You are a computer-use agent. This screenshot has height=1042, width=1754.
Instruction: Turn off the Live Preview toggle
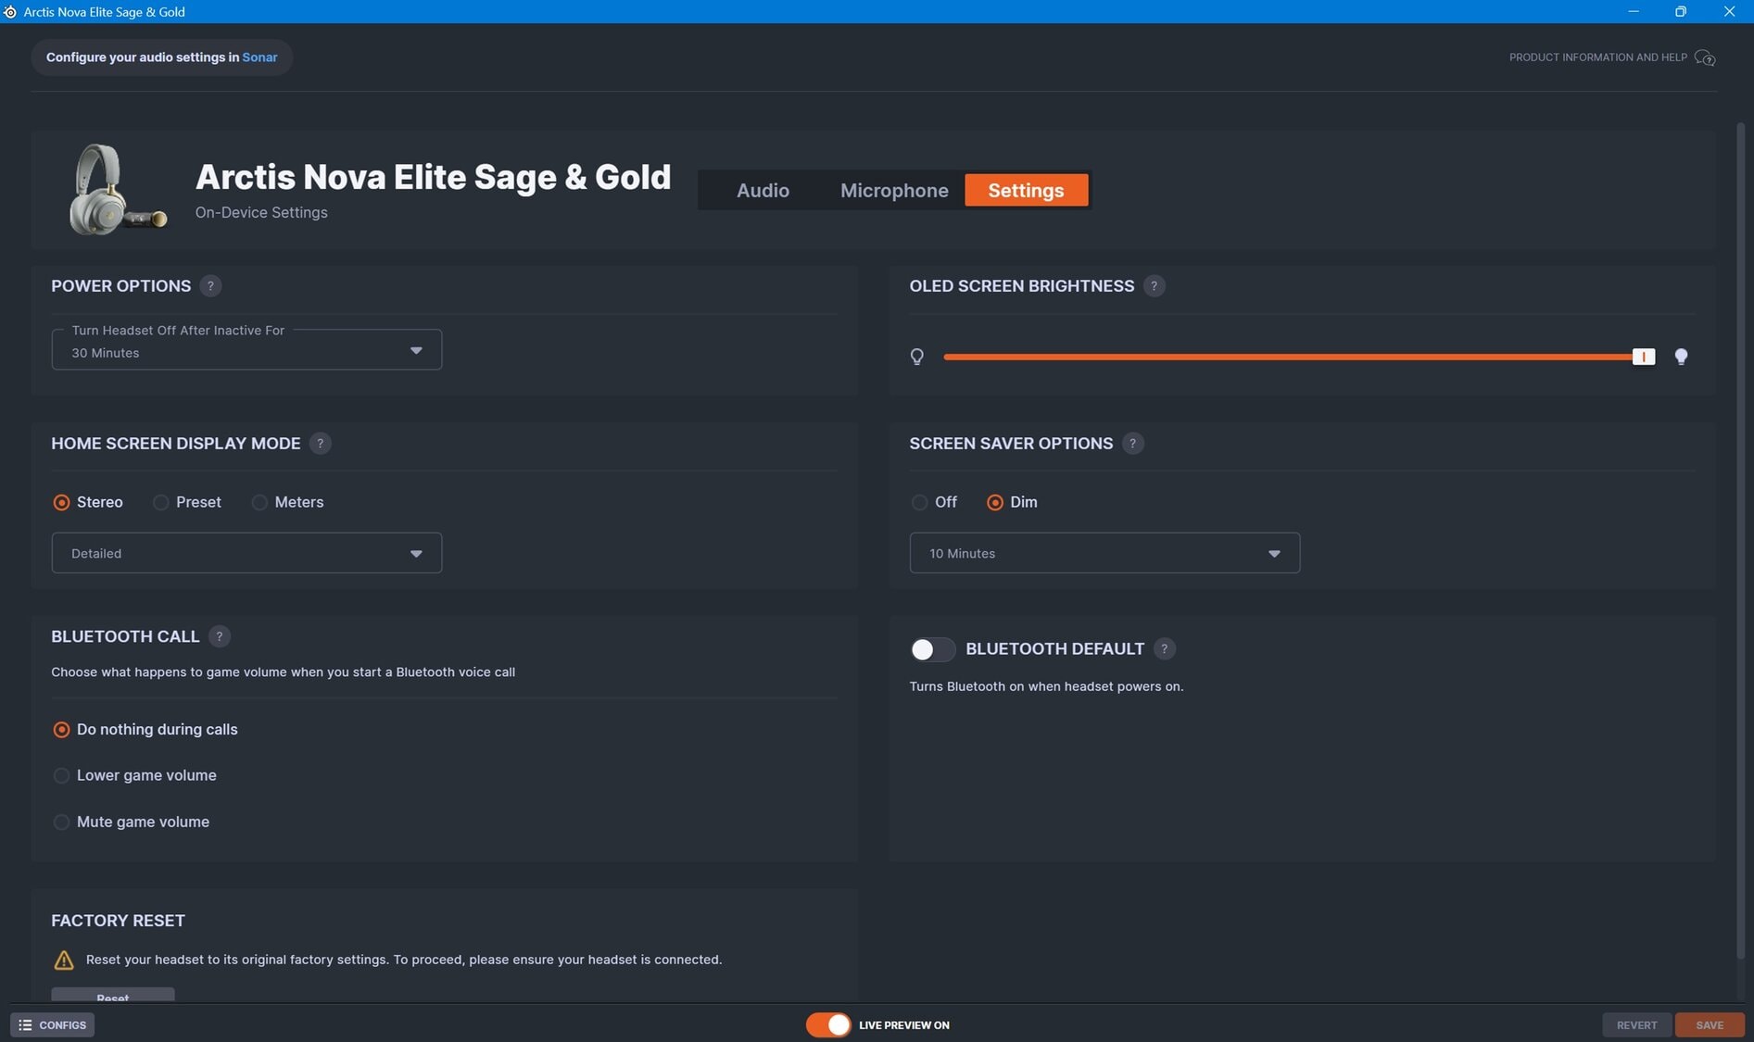coord(827,1024)
